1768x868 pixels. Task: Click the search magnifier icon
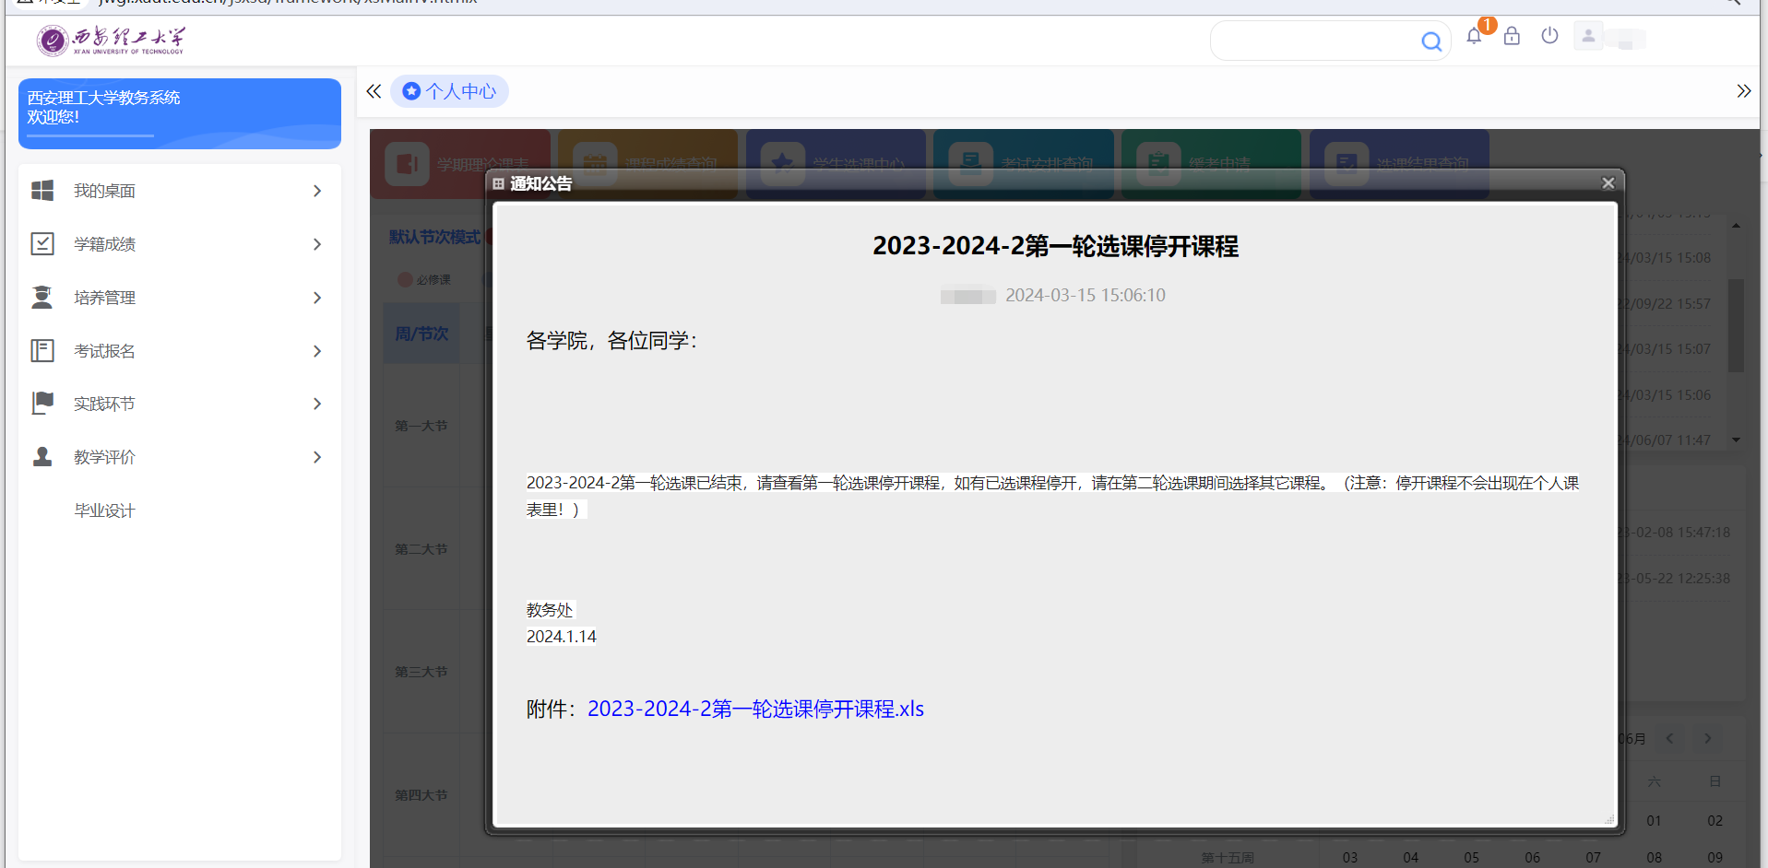coord(1430,41)
